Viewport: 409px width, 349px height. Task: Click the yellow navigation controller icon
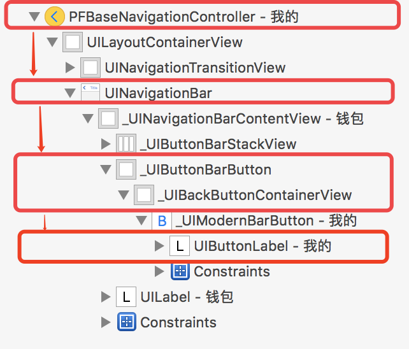55,17
